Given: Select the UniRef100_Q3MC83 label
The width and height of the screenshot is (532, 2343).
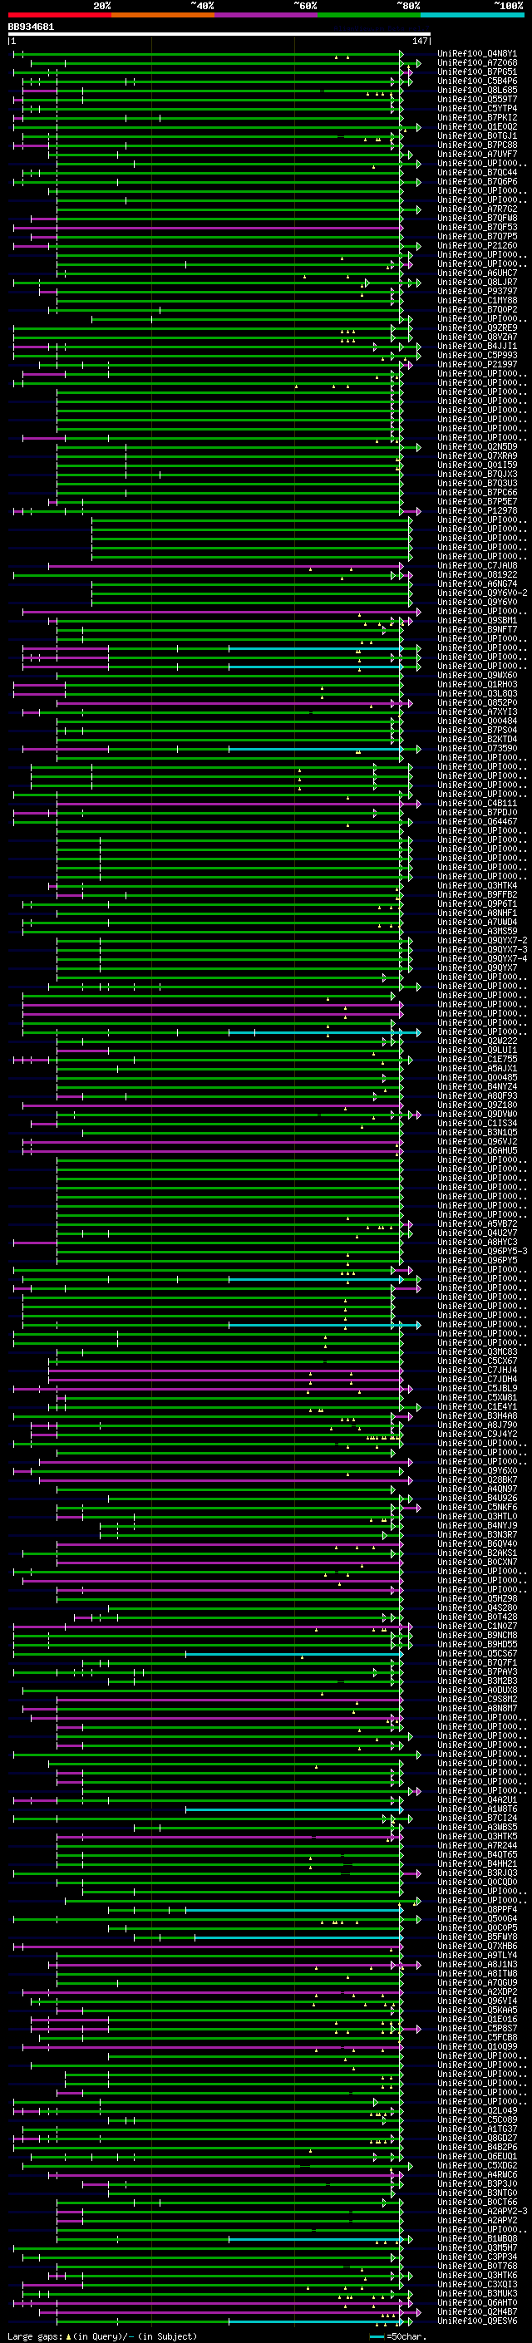Looking at the screenshot, I should tap(476, 1351).
